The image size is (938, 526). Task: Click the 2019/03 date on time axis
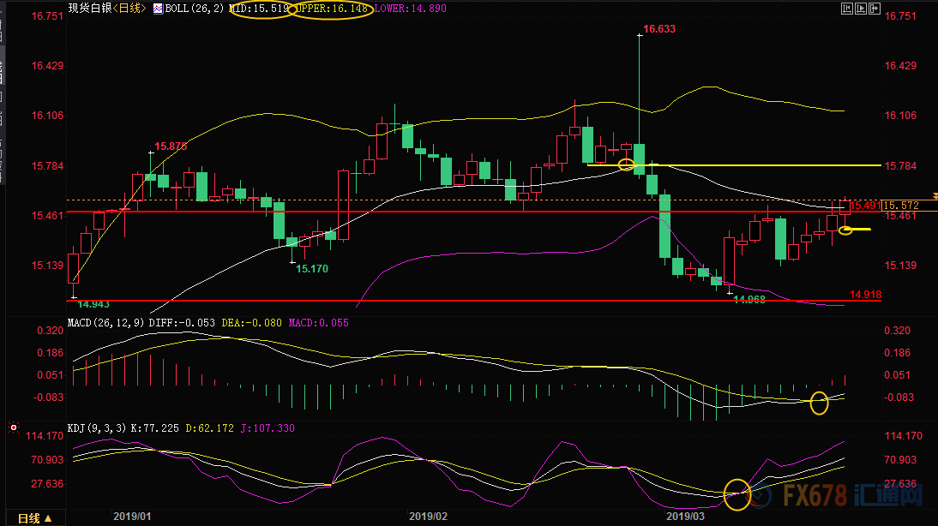tap(685, 517)
